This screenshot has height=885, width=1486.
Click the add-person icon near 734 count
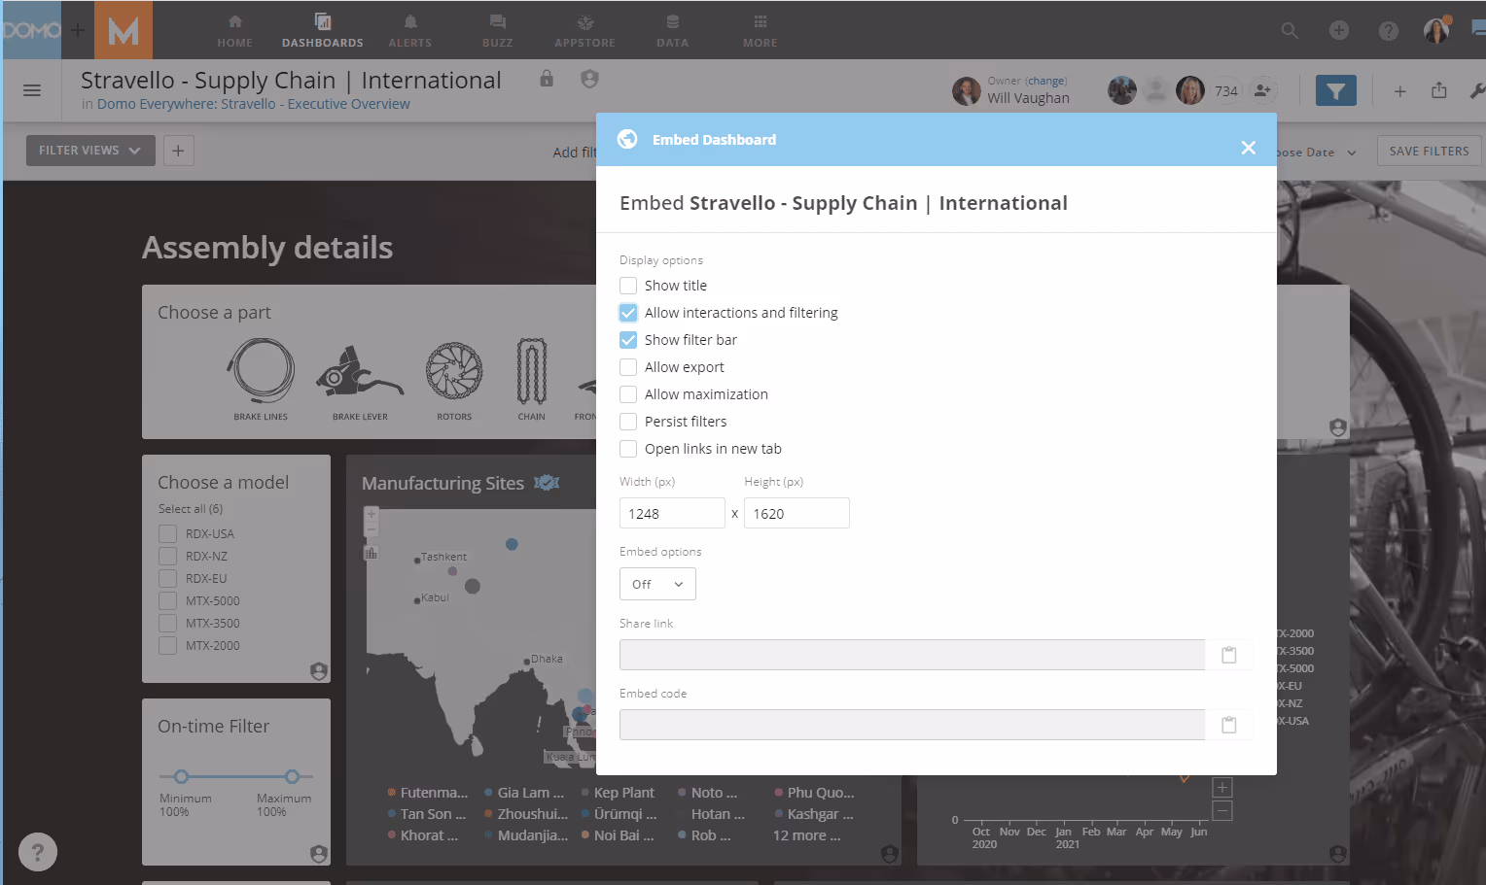tap(1262, 90)
